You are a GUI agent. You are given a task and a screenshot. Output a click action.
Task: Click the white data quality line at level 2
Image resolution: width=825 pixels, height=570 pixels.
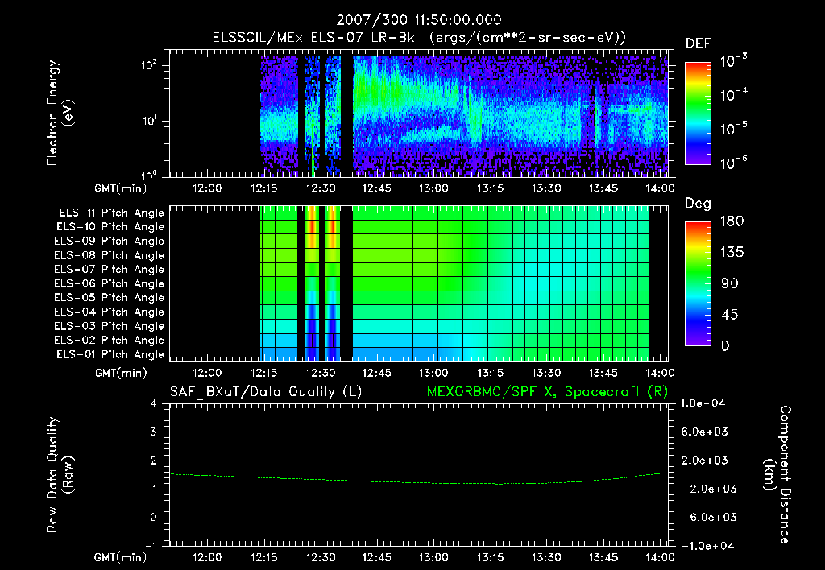tap(262, 461)
